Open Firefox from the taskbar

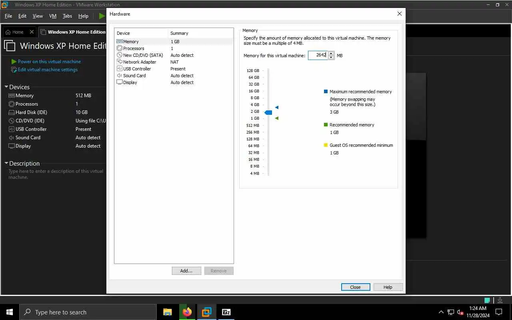[187, 312]
